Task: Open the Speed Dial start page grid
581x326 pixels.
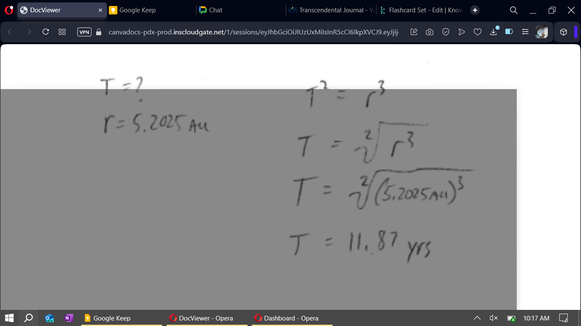Action: (x=62, y=32)
